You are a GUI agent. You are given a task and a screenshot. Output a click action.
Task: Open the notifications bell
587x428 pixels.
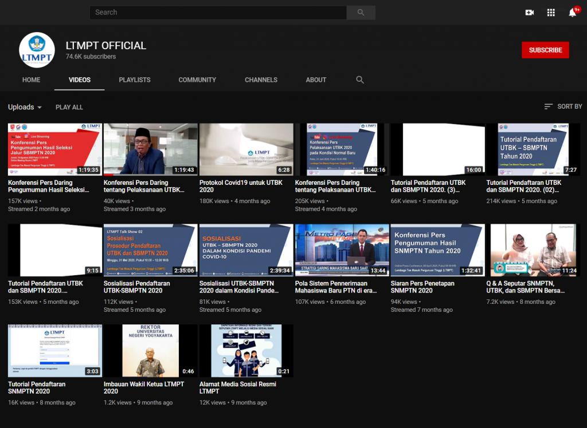click(573, 13)
